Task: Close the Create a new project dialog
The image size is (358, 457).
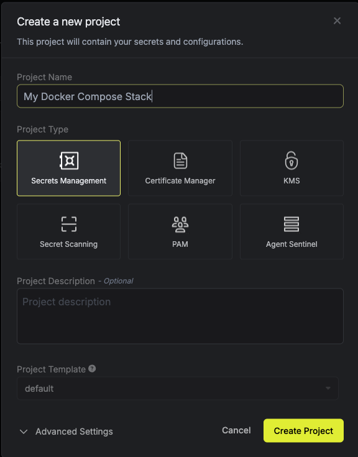Action: click(x=337, y=21)
